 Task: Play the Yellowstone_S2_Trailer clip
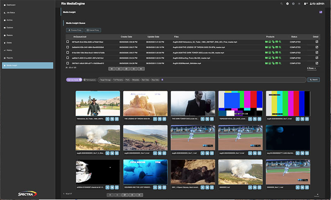point(108,119)
